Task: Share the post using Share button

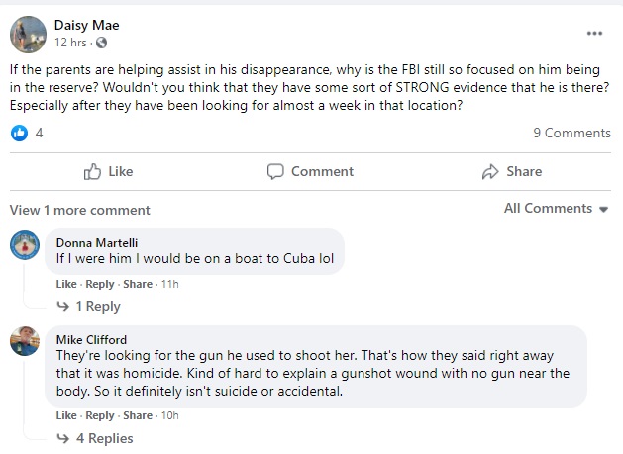Action: 512,171
